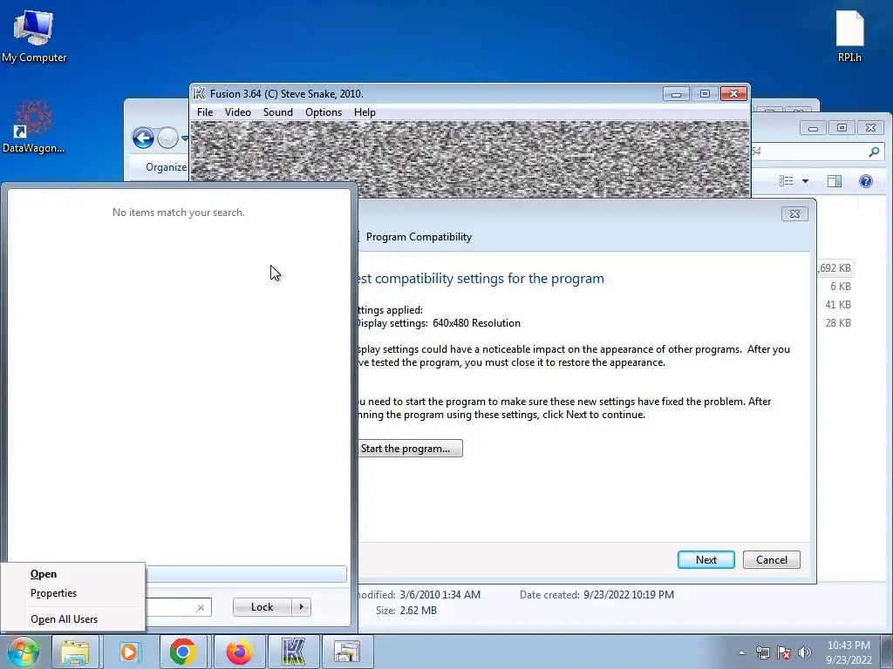Screen dimensions: 893x669
Task: Click Cancel in Program Compatibility
Action: pyautogui.click(x=772, y=560)
